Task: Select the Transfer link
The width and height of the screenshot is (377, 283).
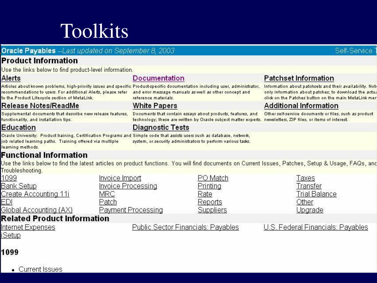Action: (309, 186)
